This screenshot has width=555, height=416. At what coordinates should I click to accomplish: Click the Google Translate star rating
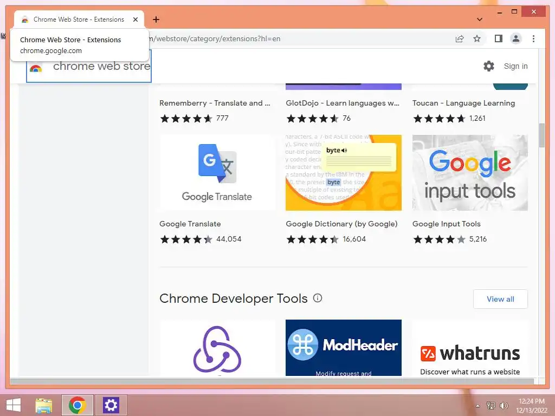pyautogui.click(x=186, y=239)
